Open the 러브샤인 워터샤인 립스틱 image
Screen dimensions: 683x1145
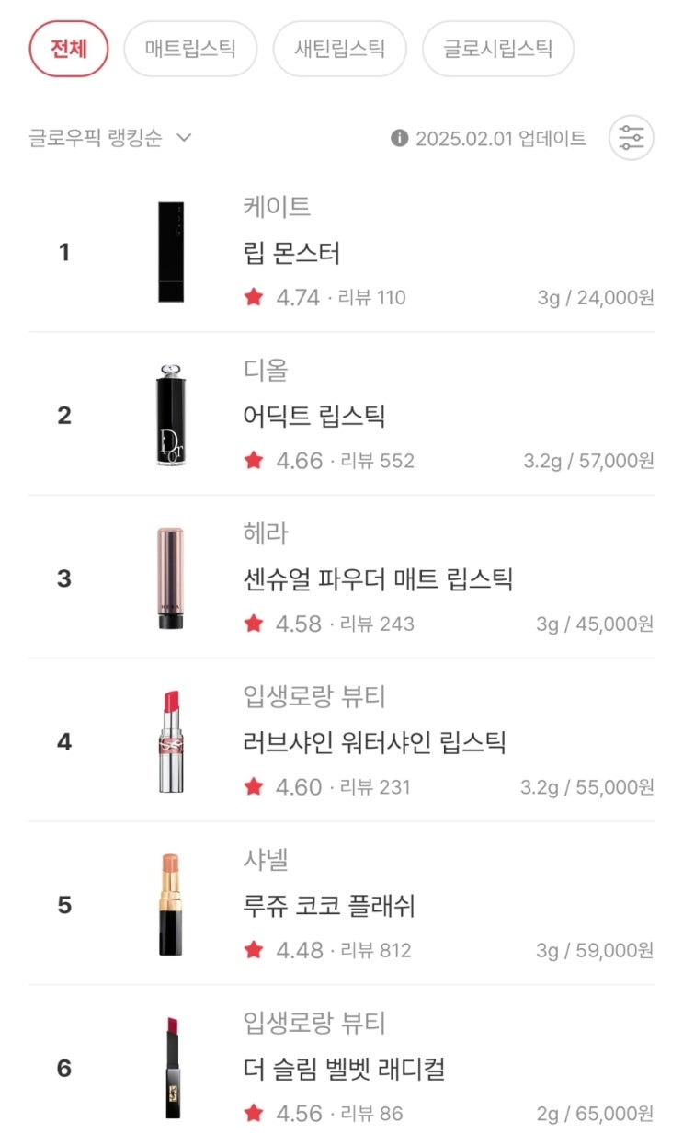pyautogui.click(x=171, y=741)
